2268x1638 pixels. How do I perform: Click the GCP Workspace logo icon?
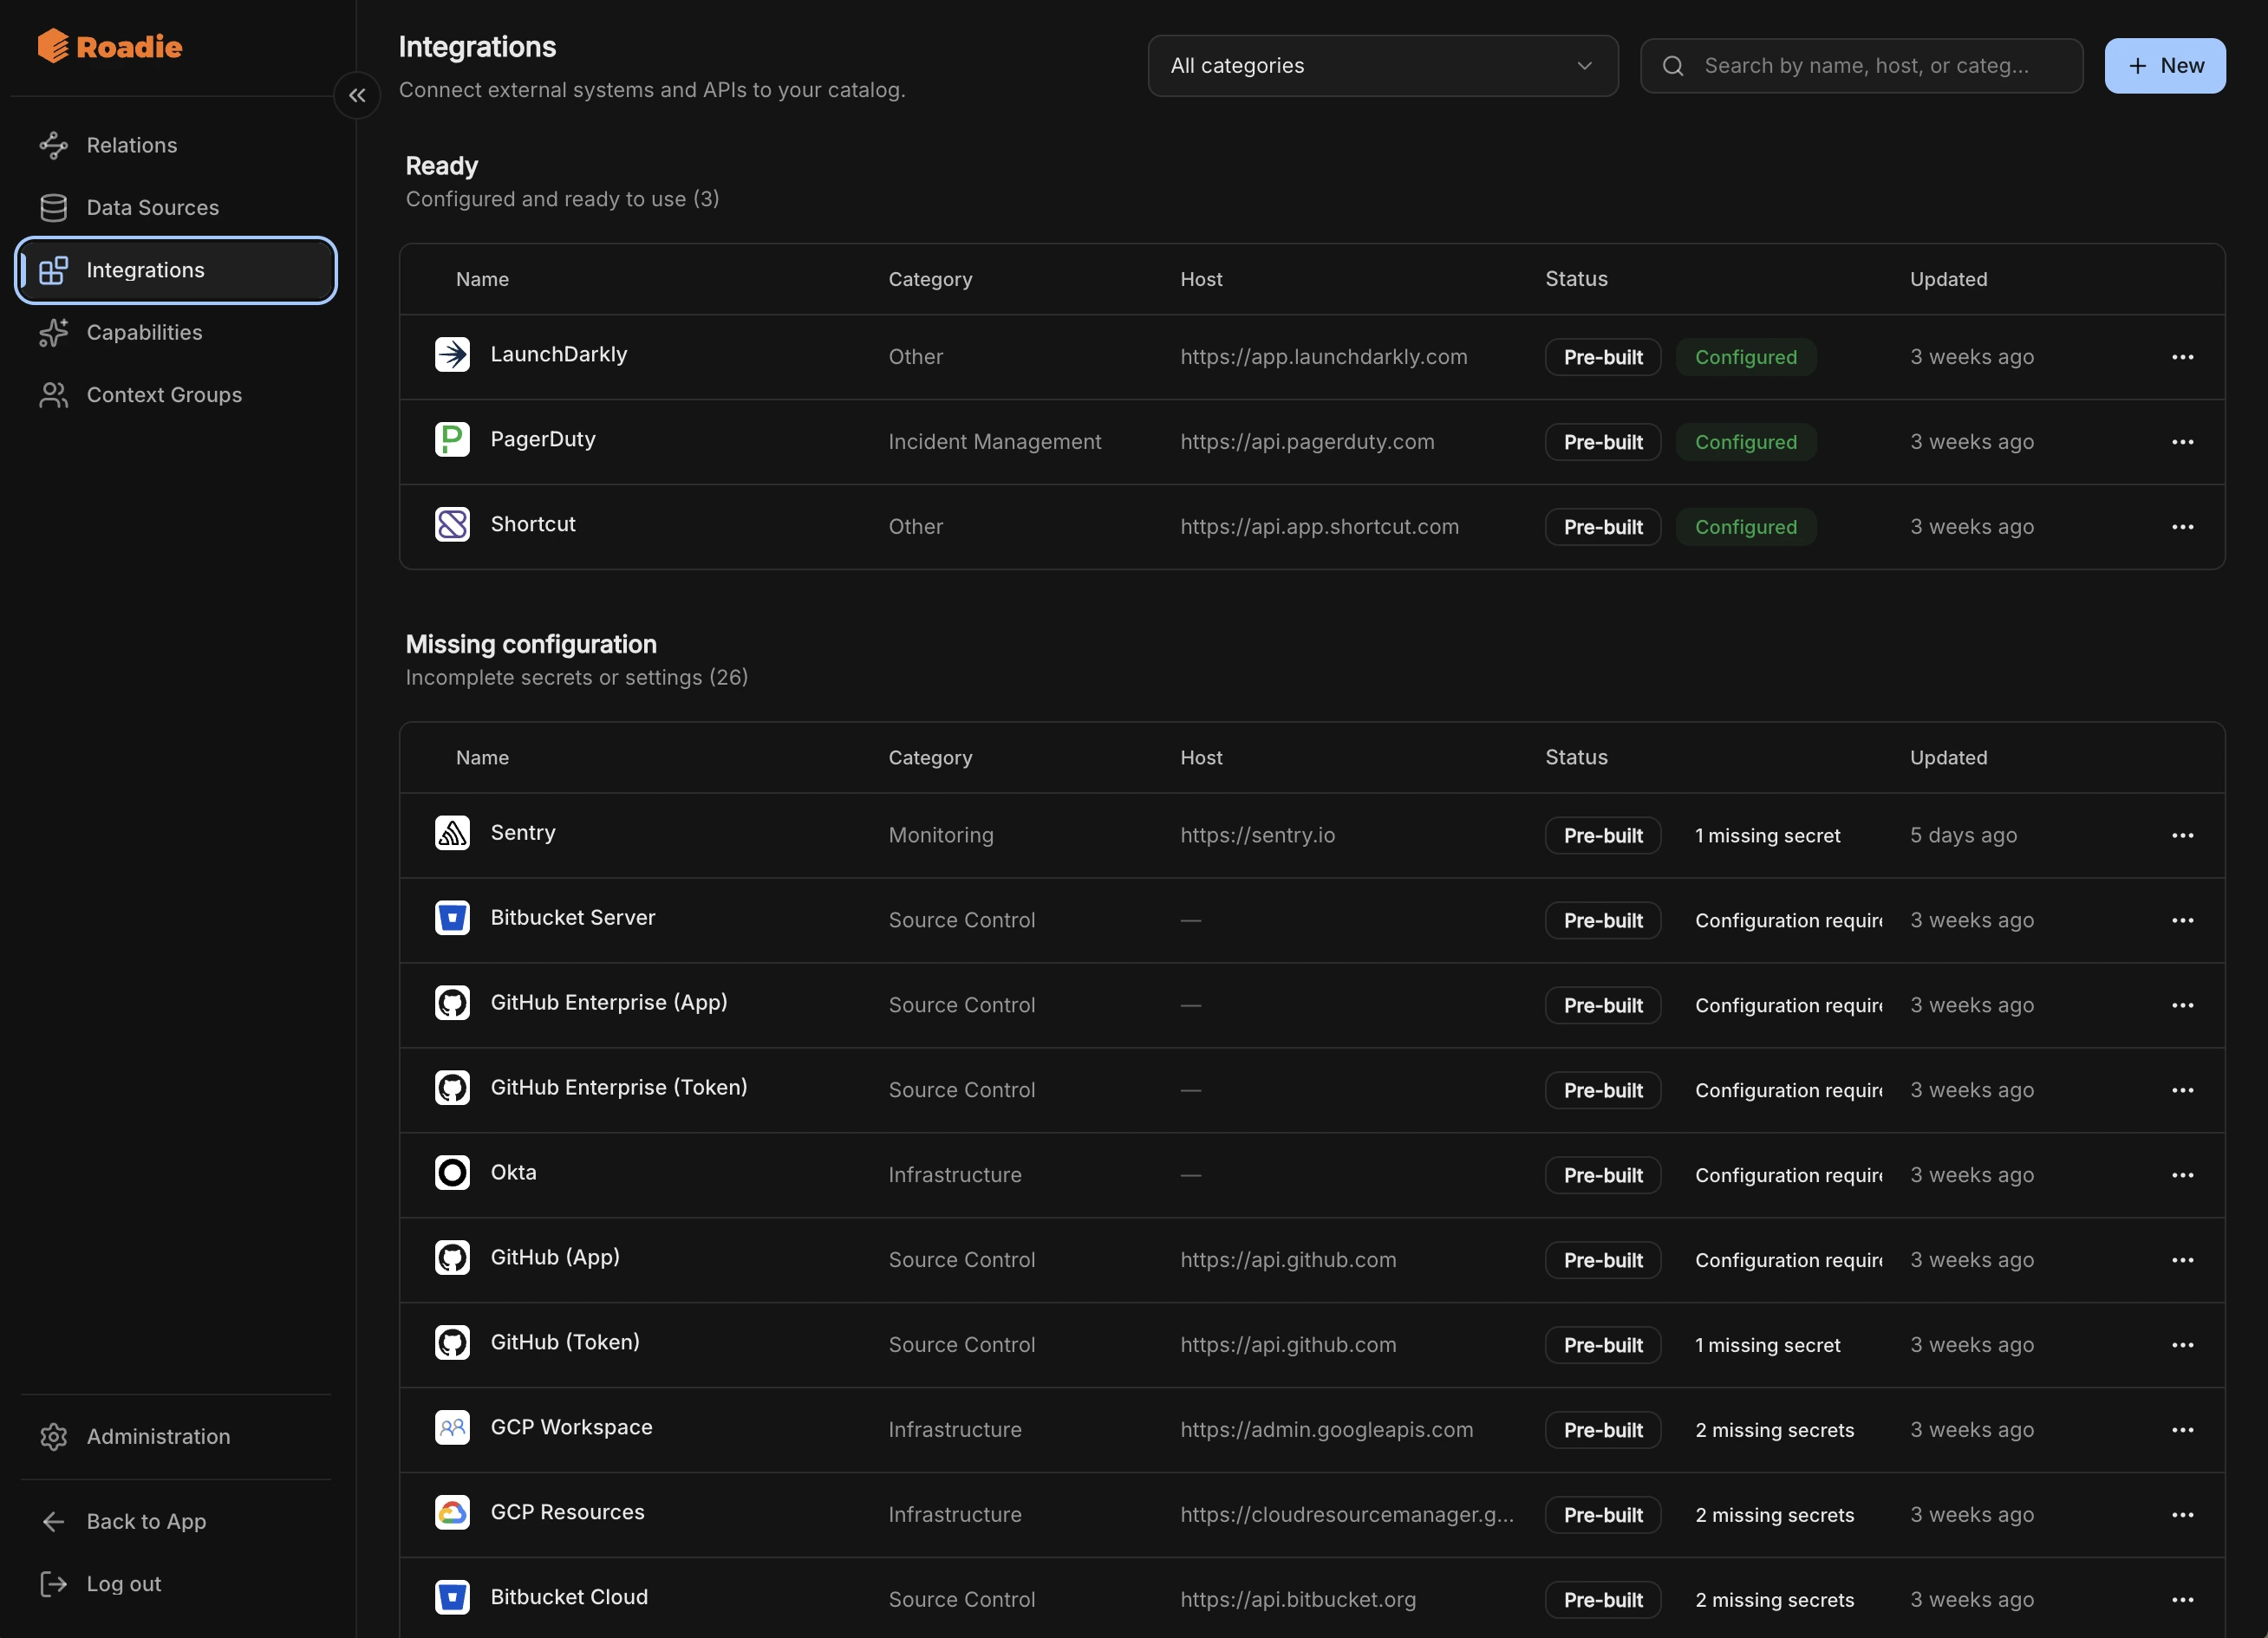[452, 1427]
